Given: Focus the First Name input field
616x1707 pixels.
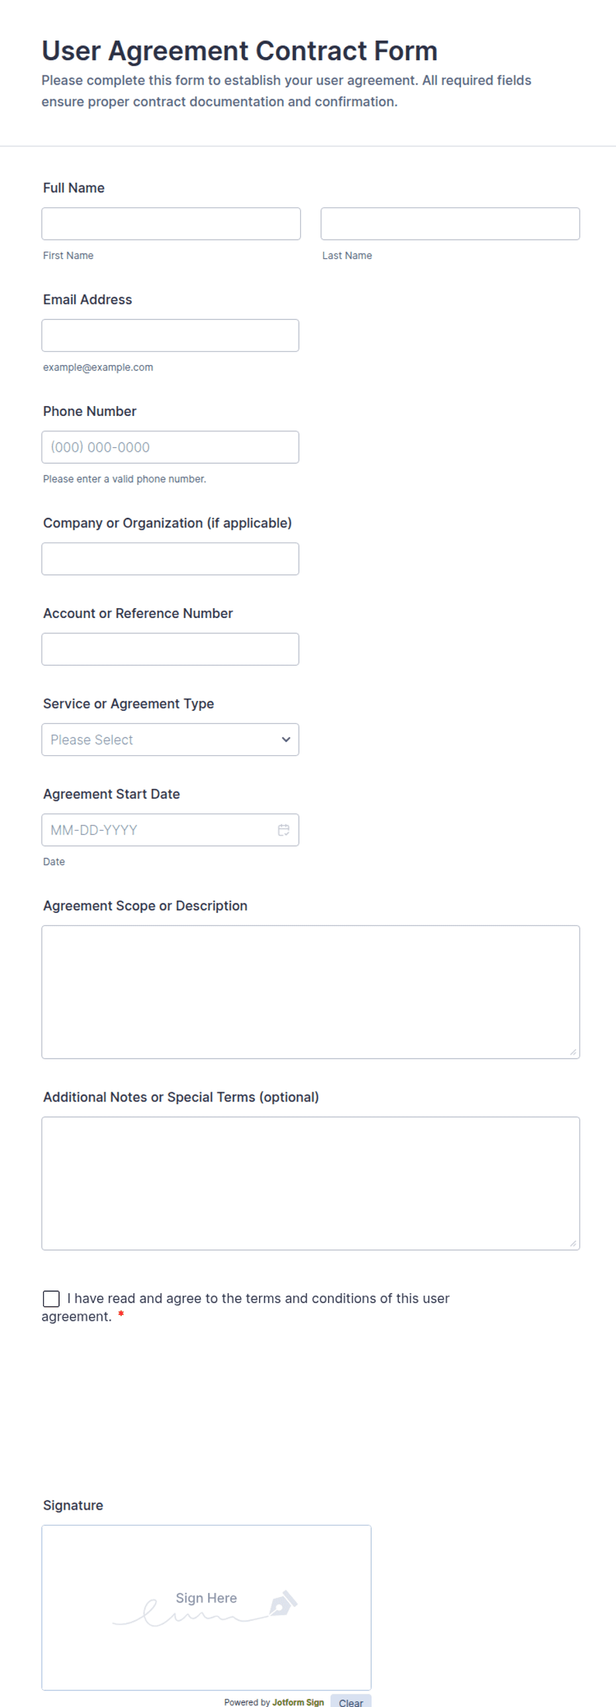Looking at the screenshot, I should point(171,224).
